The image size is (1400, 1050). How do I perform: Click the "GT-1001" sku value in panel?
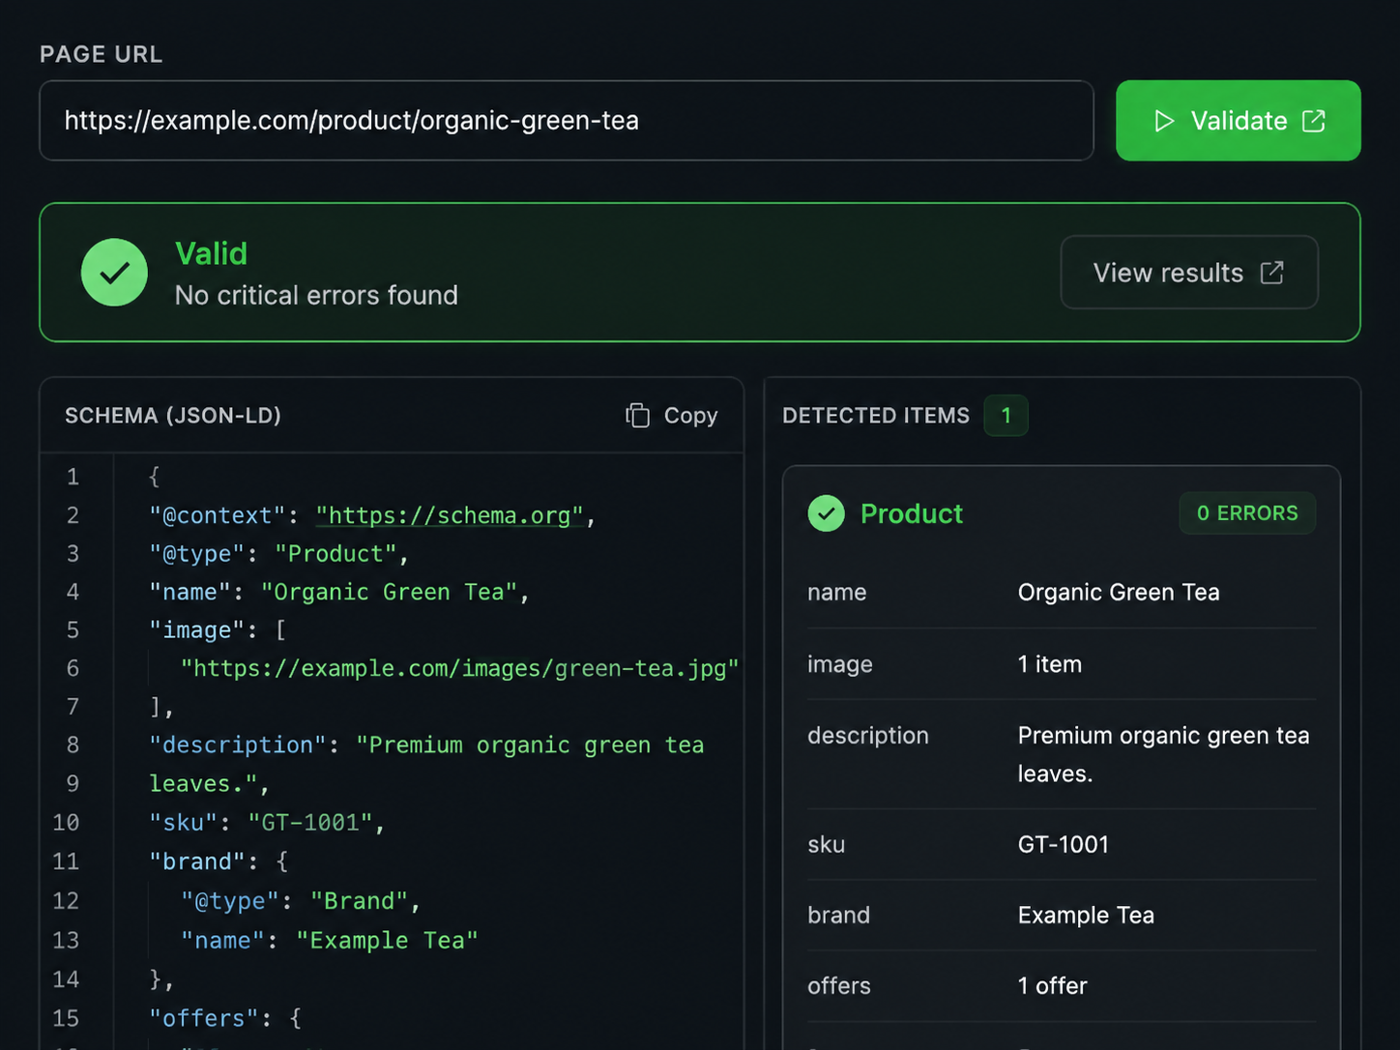(x=1064, y=844)
